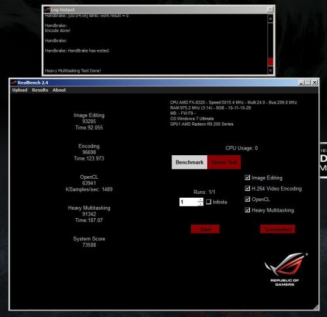327x317 pixels.
Task: Click the Time:123.973 encoding value
Action: (x=89, y=158)
